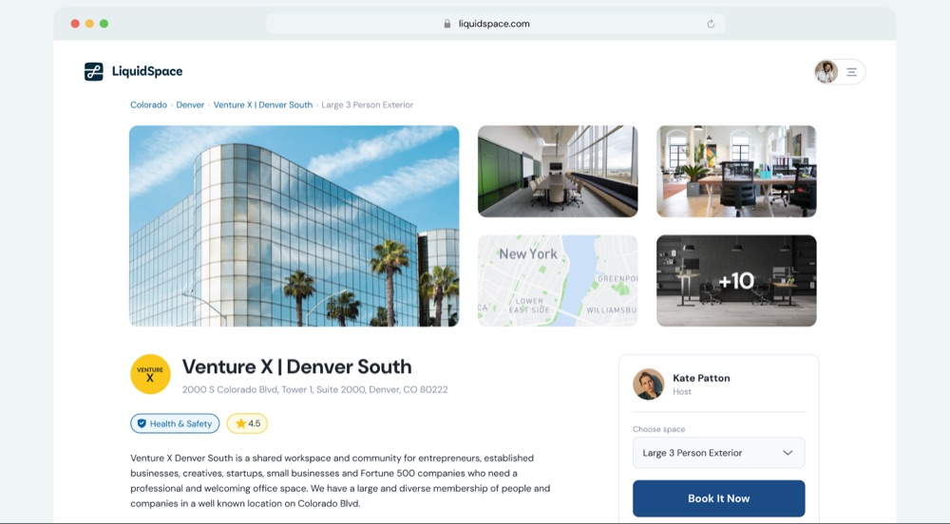
Task: Close the browser window with red button
Action: 75,24
